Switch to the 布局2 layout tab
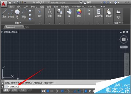 point(23,90)
